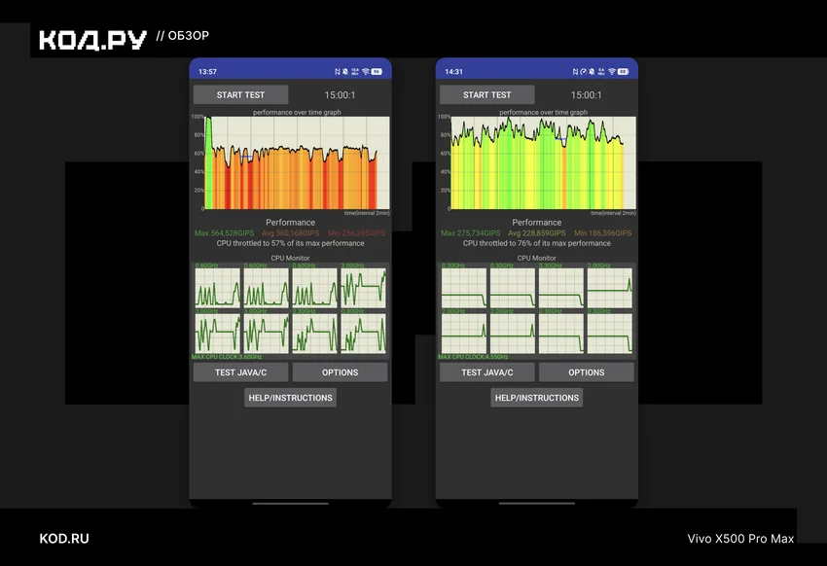Tap the NFC icon in the 14:31 status bar

pyautogui.click(x=575, y=72)
